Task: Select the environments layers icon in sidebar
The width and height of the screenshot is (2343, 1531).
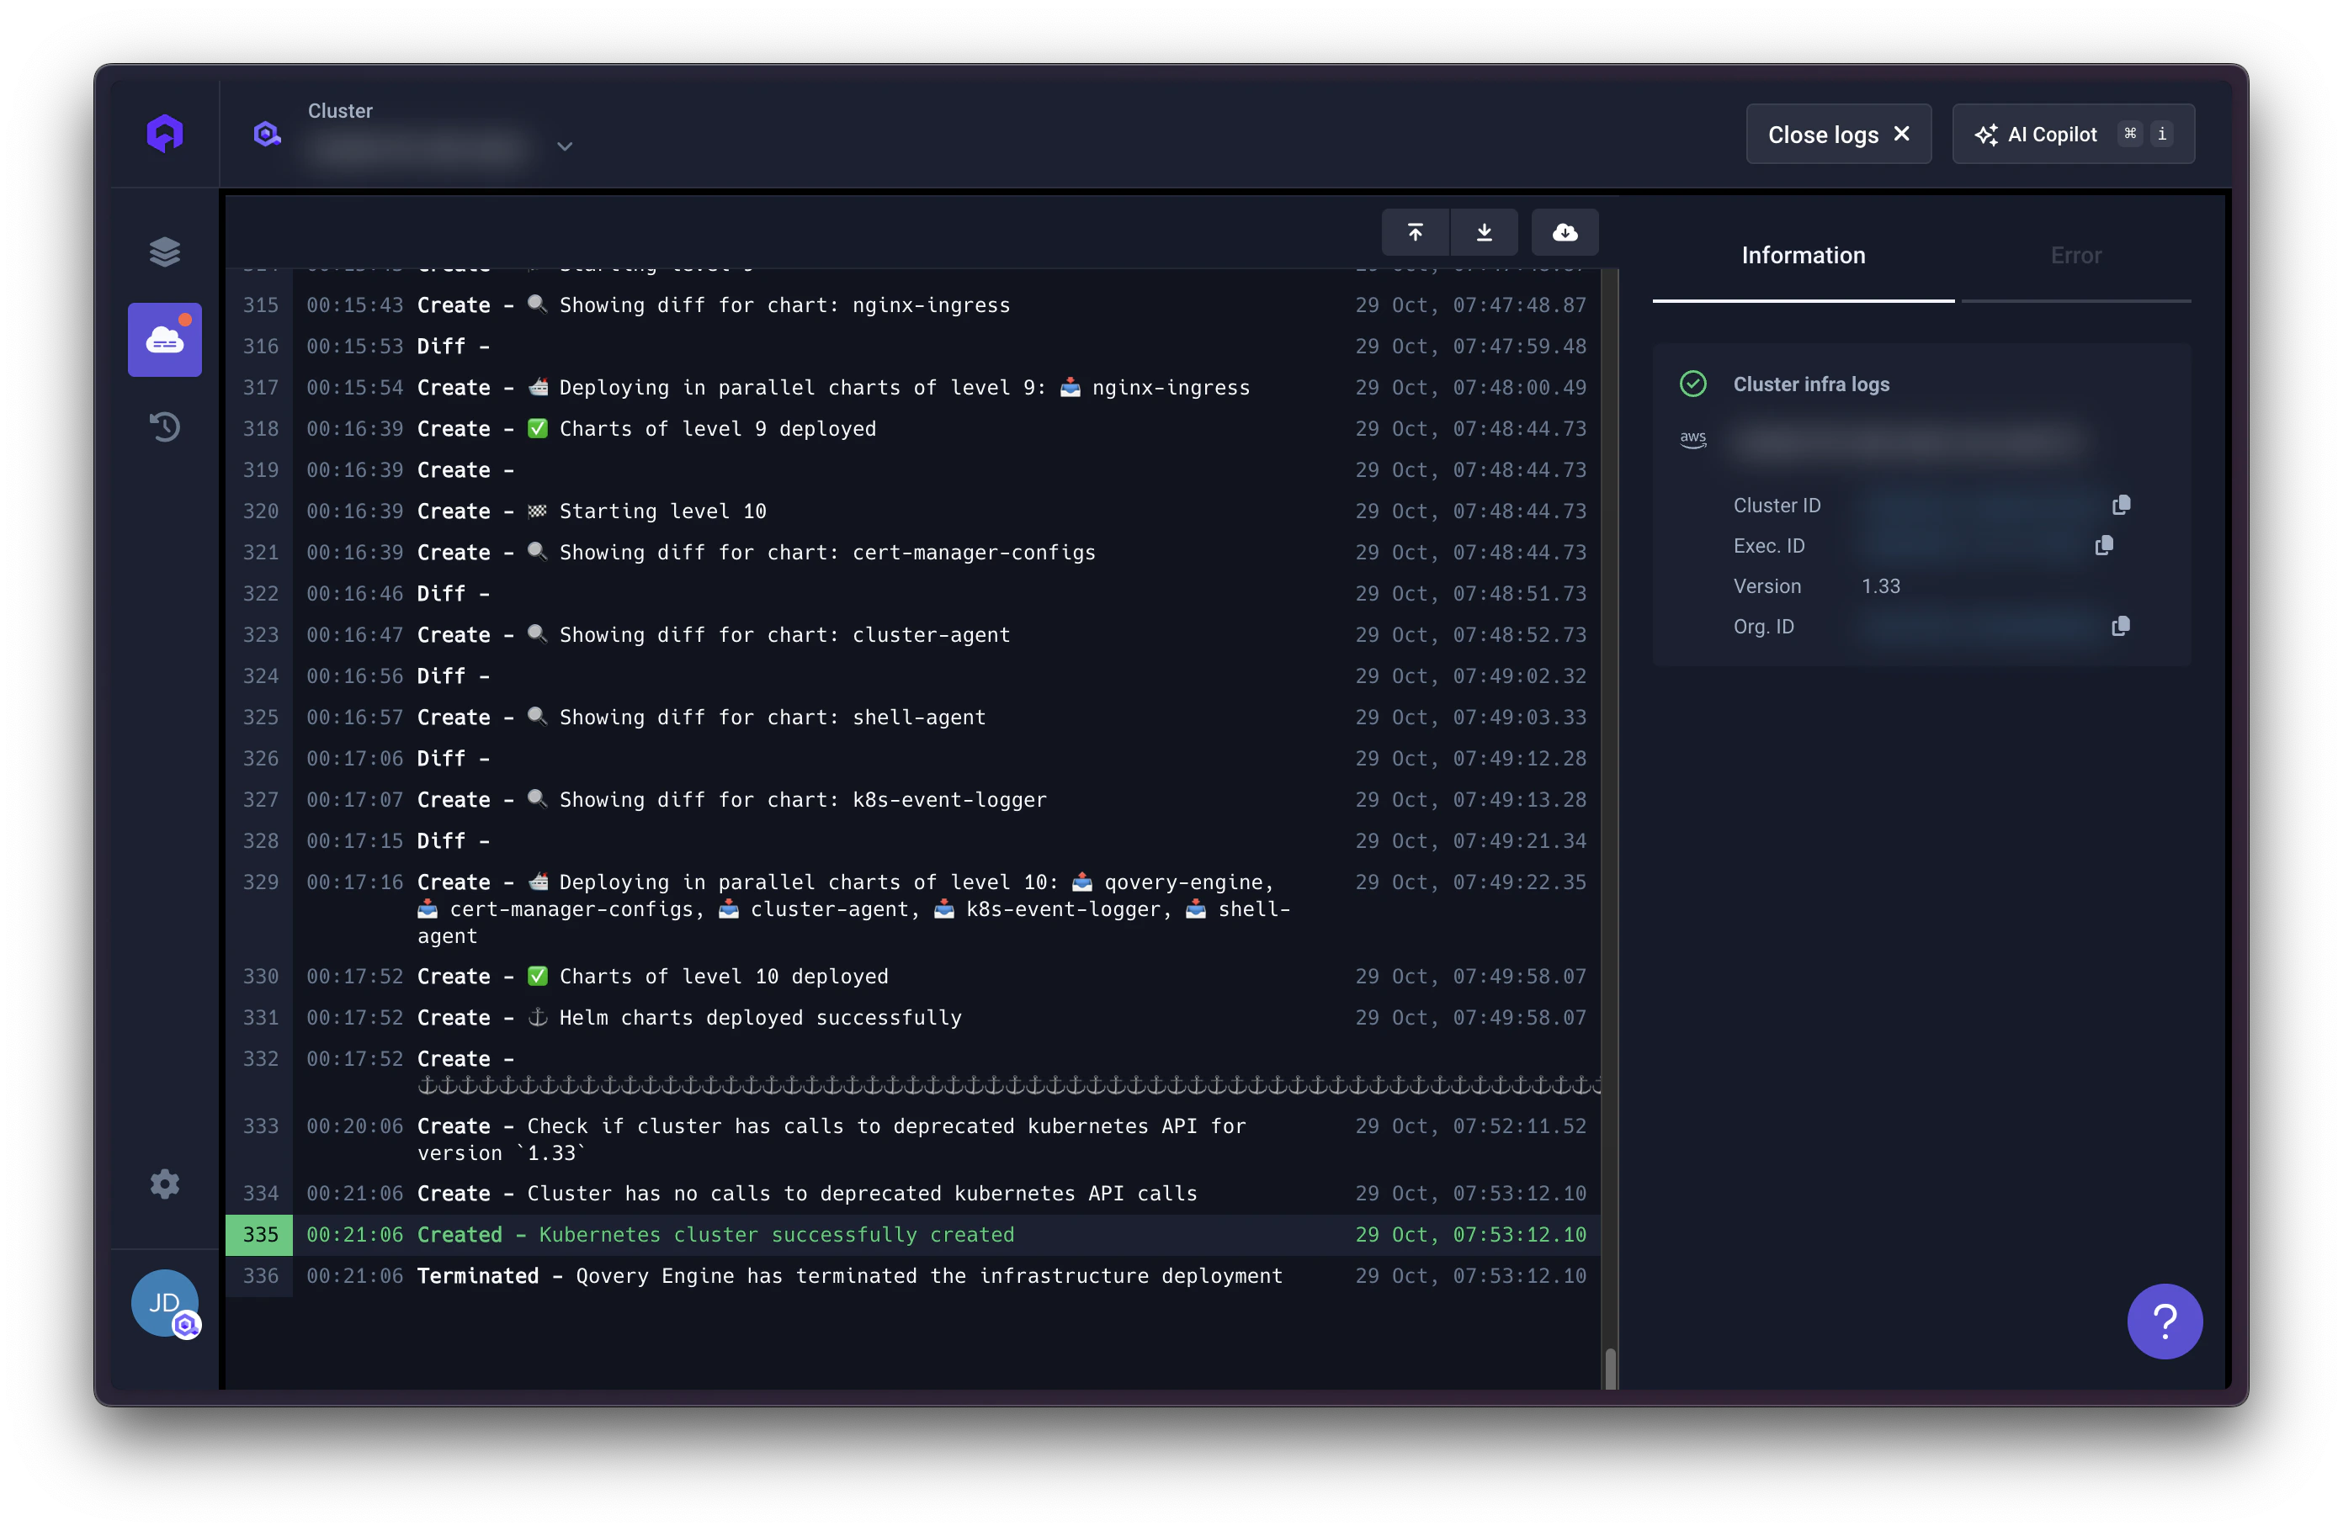Action: pyautogui.click(x=164, y=252)
